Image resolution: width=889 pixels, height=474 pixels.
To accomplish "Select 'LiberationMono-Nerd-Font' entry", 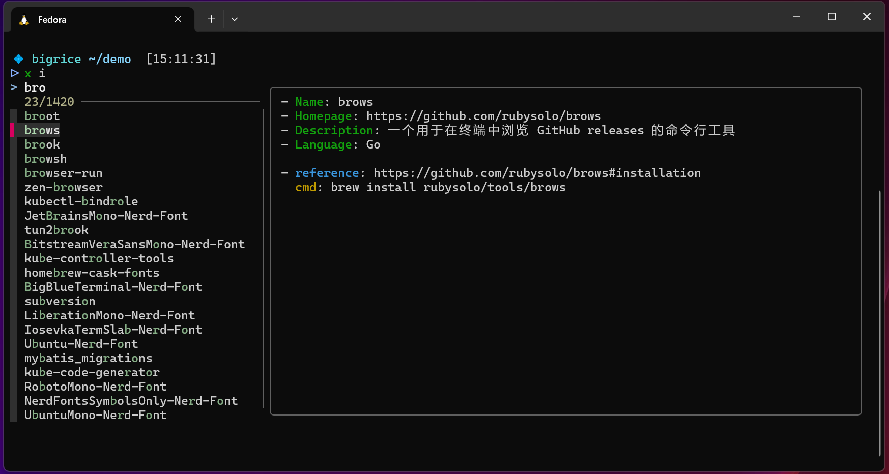I will (x=110, y=315).
